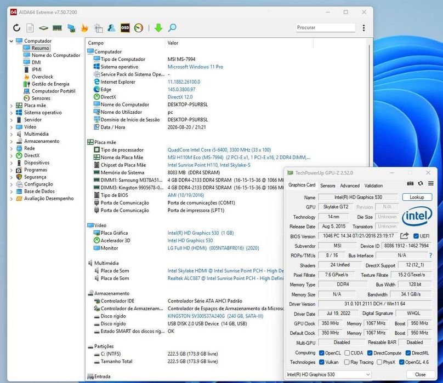Click the Close button in GPU-Z
The width and height of the screenshot is (443, 383).
point(420,375)
